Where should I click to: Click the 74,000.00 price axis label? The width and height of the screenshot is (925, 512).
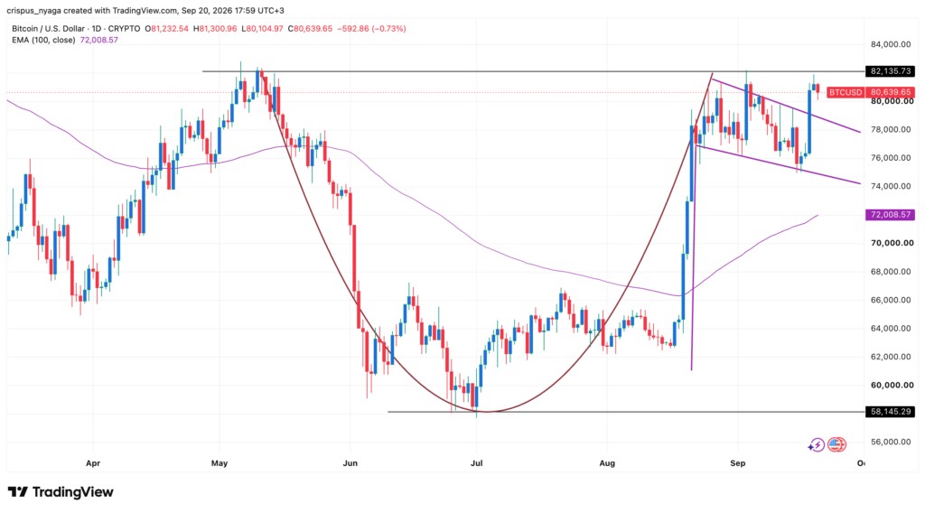click(x=892, y=186)
